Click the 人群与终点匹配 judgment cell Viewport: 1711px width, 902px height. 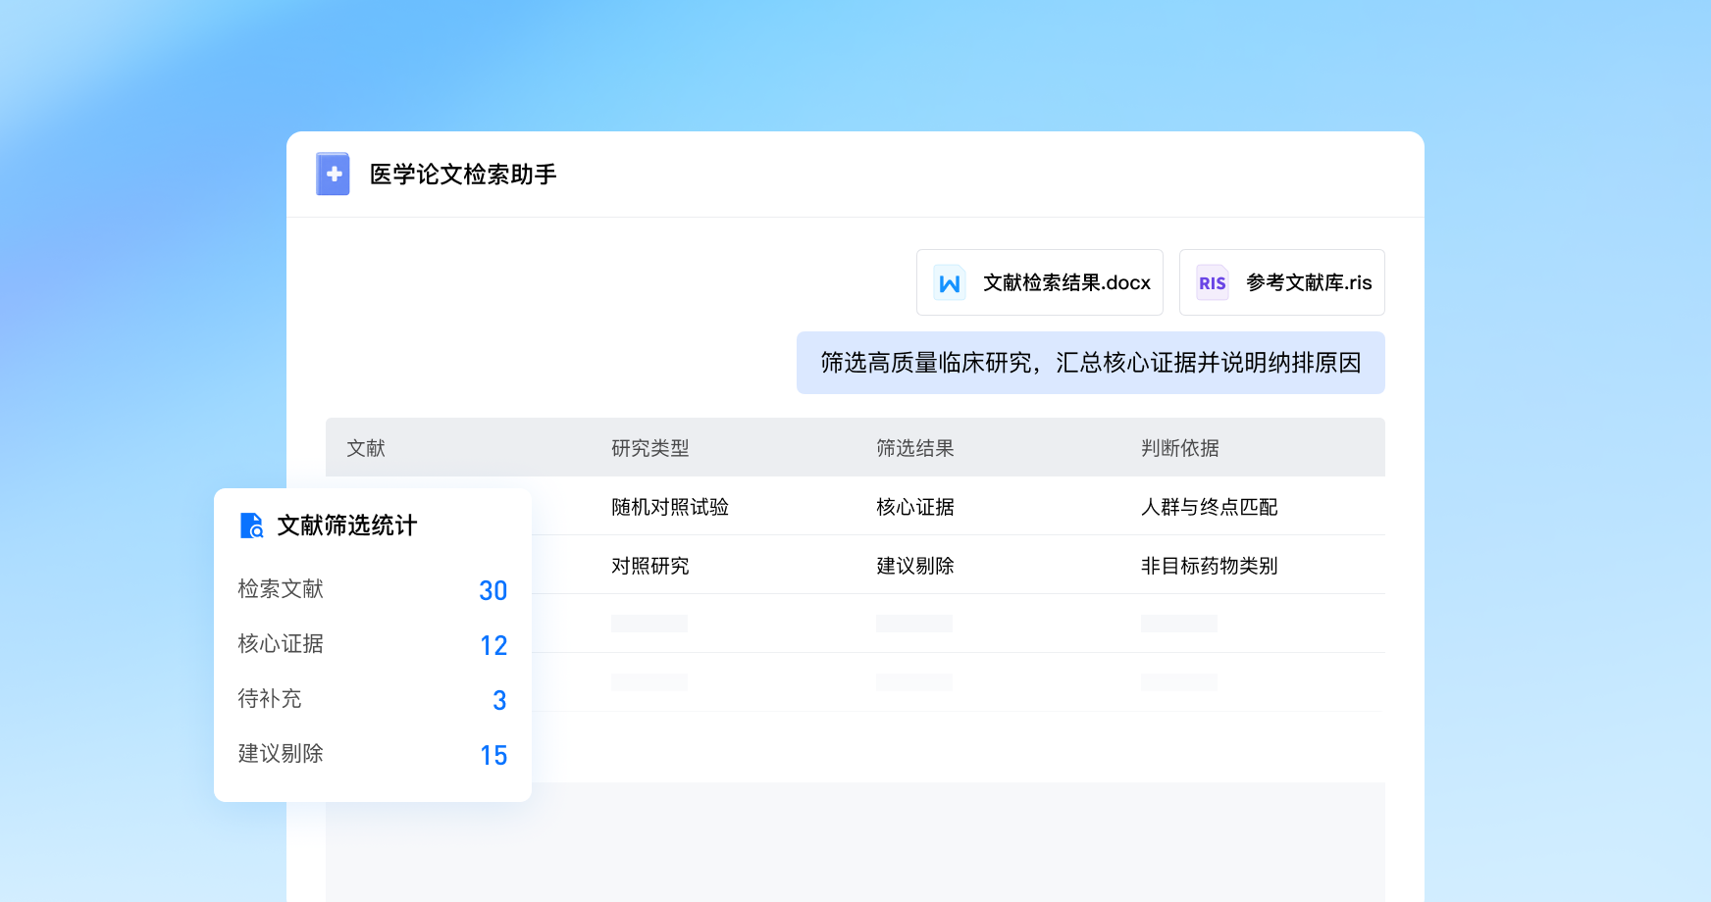pyautogui.click(x=1210, y=507)
